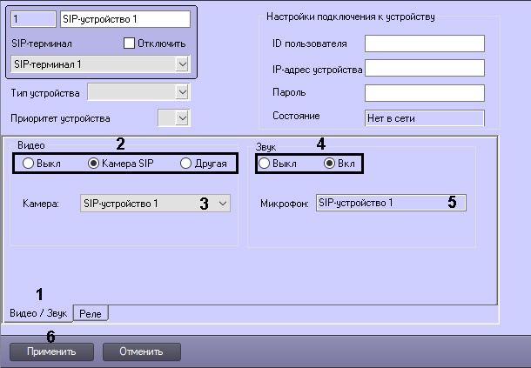The image size is (531, 368).
Task: Click the Пароль input field
Action: (x=423, y=92)
